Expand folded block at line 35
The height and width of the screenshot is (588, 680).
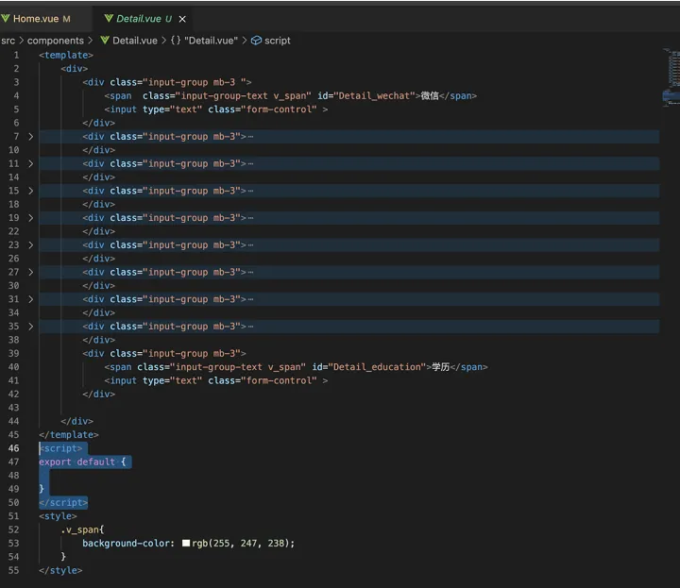pyautogui.click(x=30, y=327)
